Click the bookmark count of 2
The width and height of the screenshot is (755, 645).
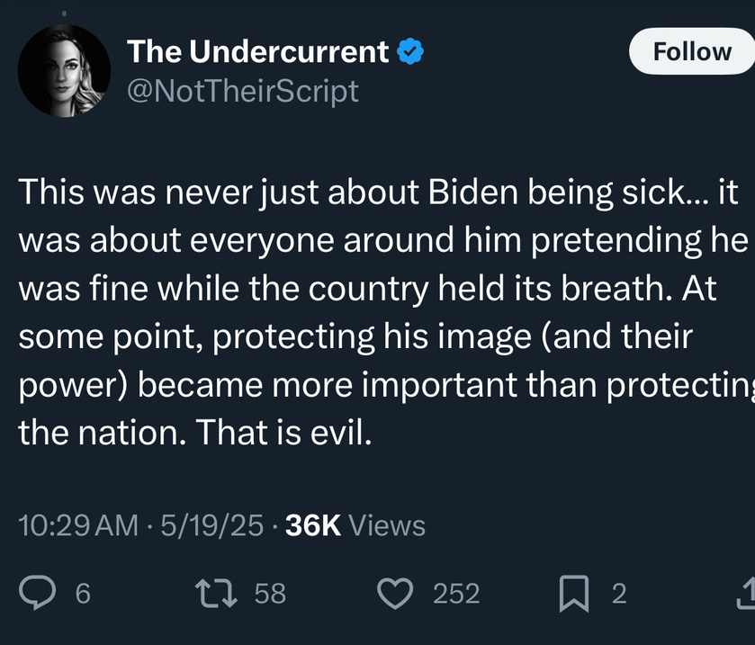pyautogui.click(x=619, y=594)
